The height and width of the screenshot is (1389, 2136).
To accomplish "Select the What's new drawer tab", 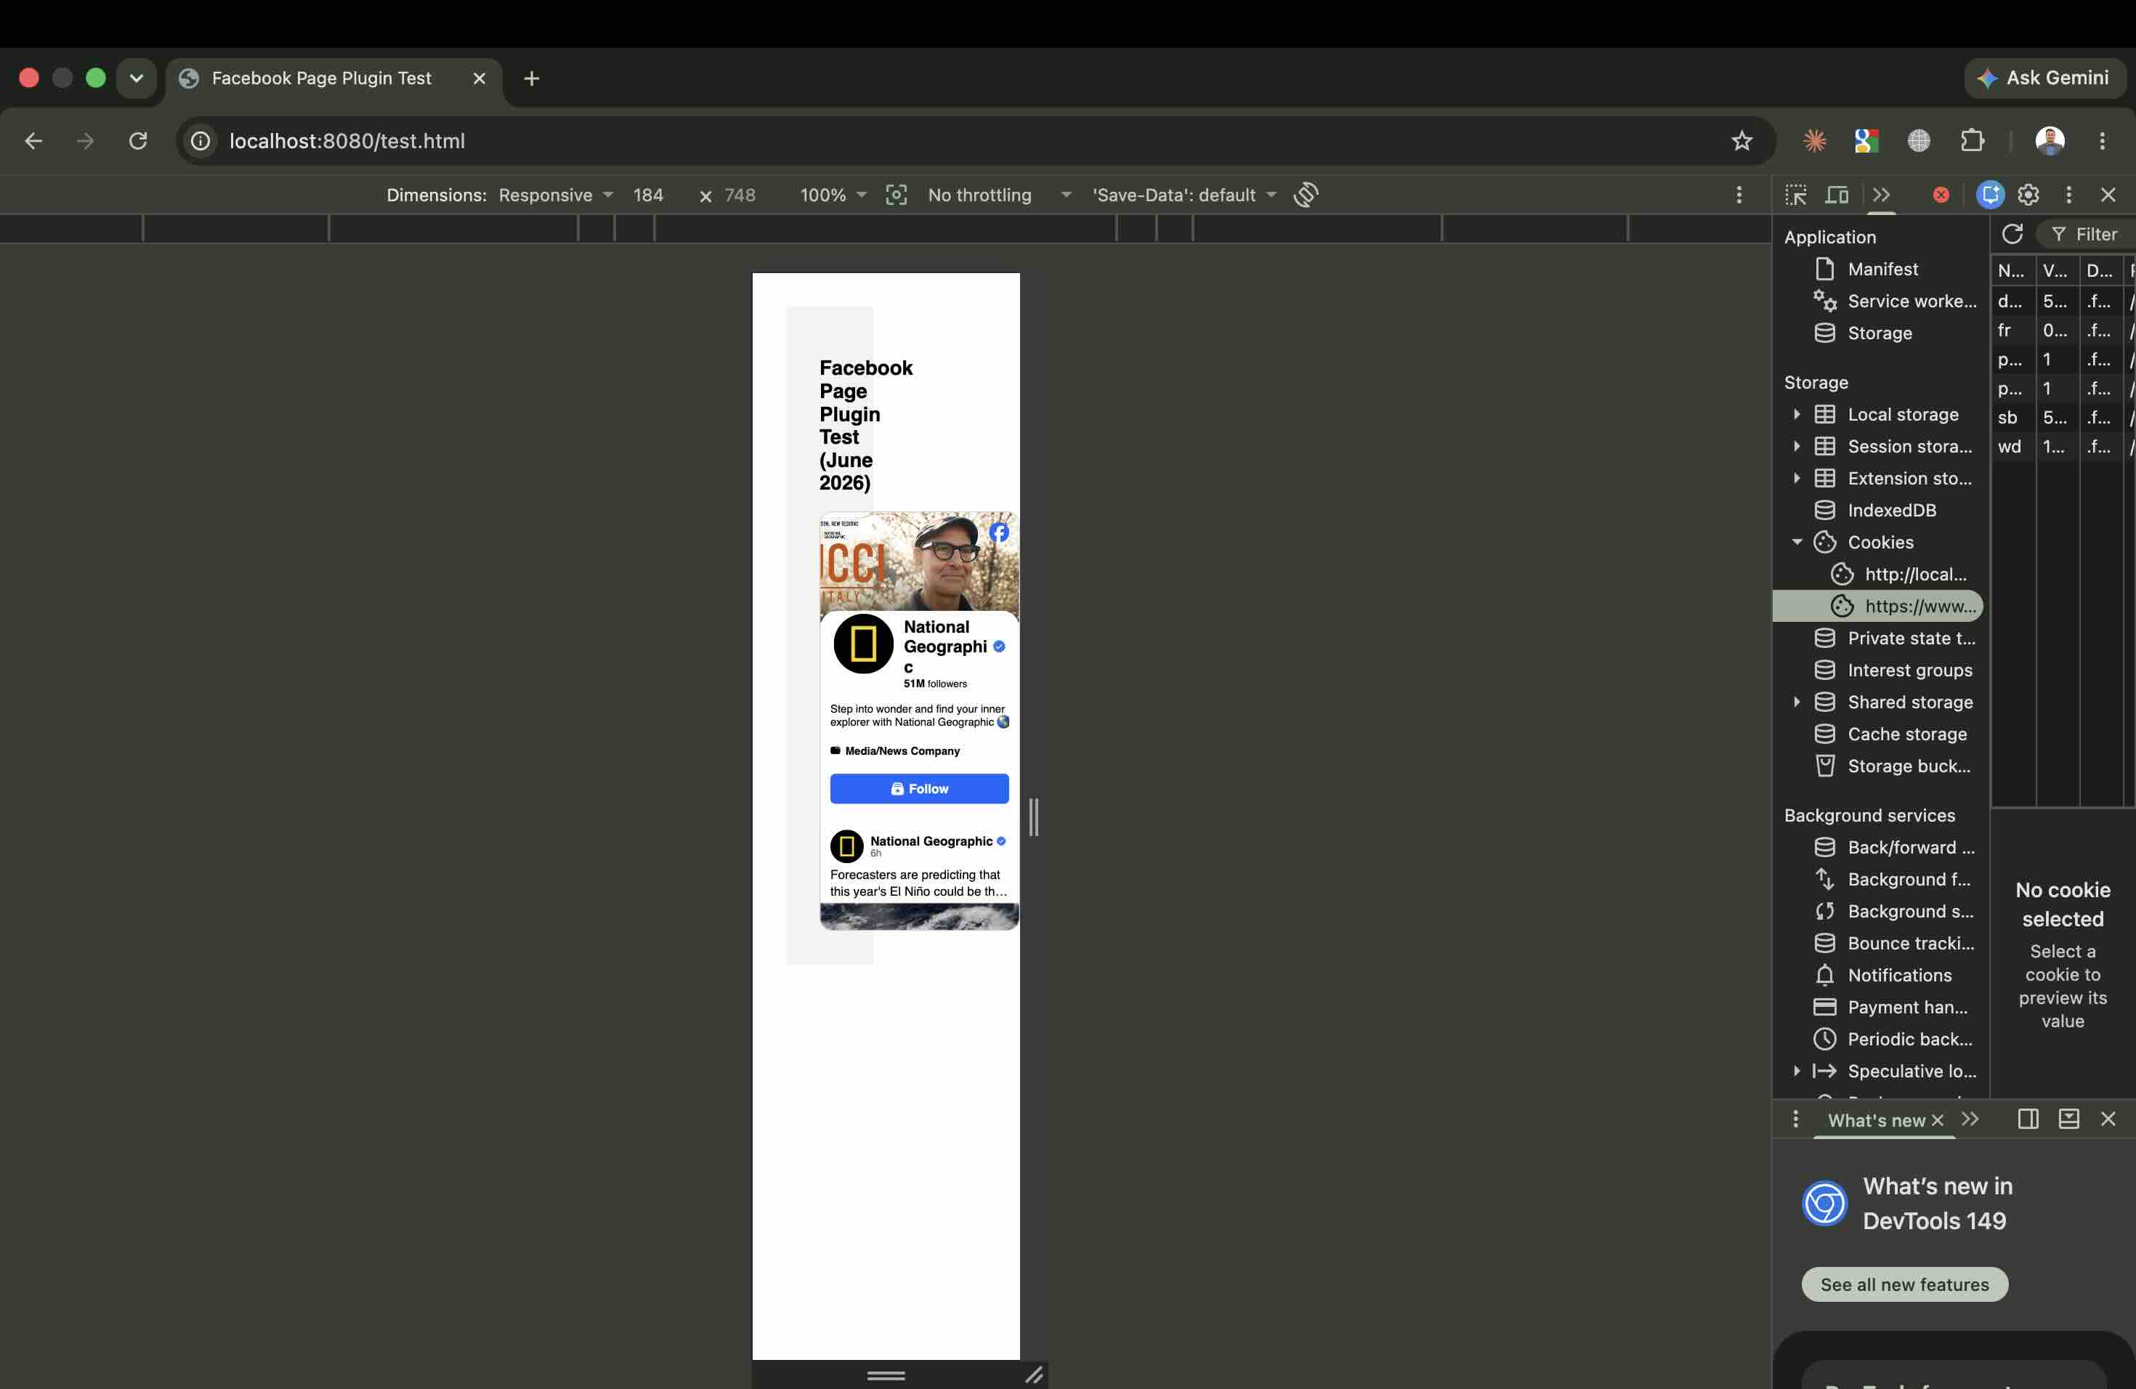I will [1876, 1119].
